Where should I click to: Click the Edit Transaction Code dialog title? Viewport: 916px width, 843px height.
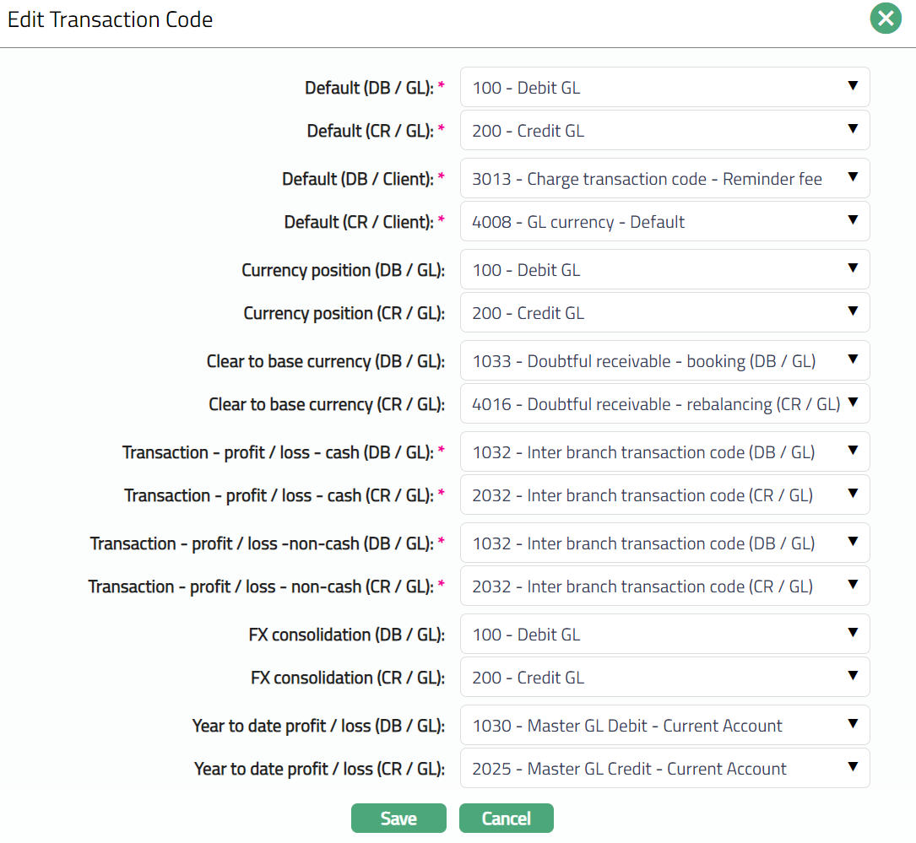point(111,19)
